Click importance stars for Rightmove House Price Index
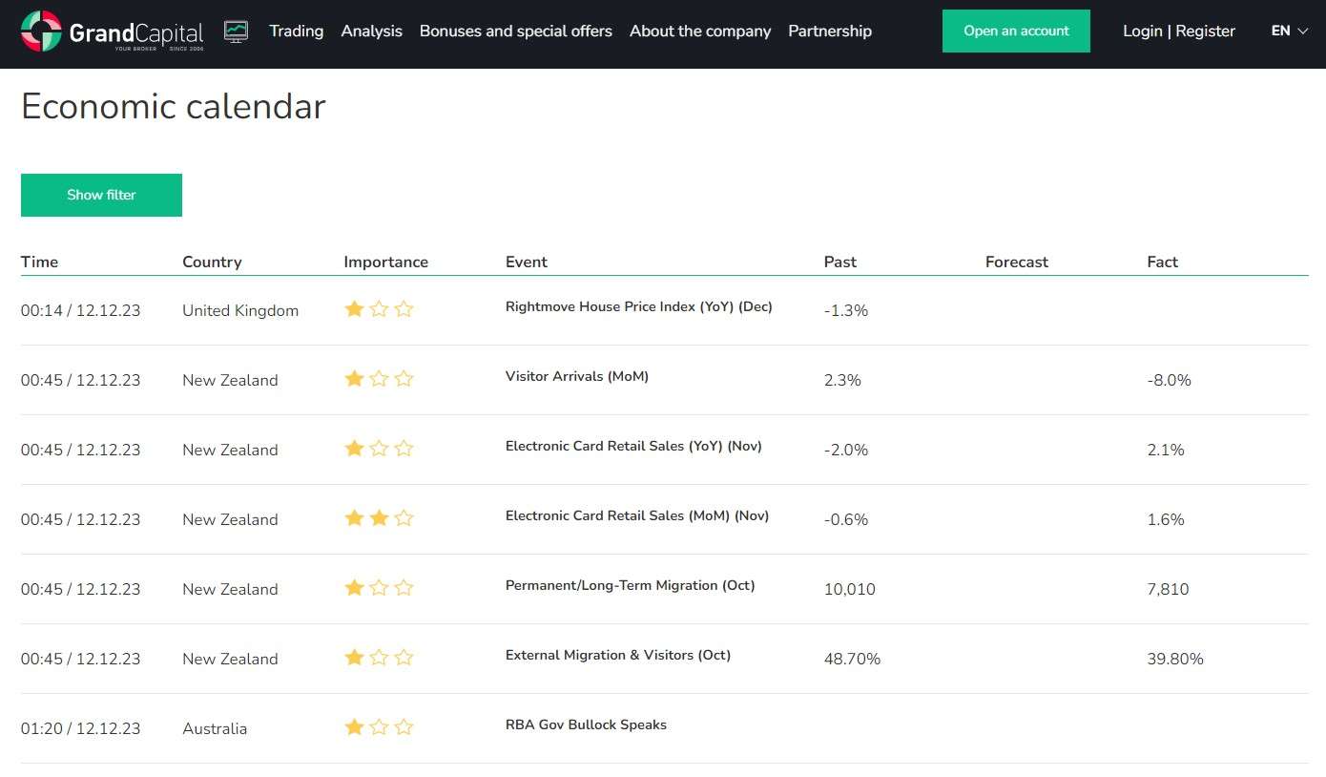This screenshot has height=777, width=1326. [x=379, y=308]
